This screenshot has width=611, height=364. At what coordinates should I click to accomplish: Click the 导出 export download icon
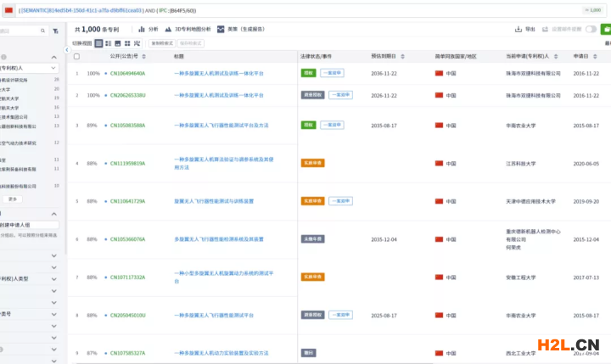(x=524, y=29)
